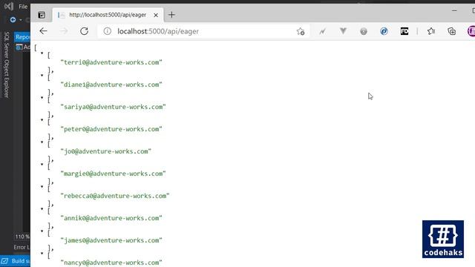Open the gray V-shaped extension icon
The height and width of the screenshot is (267, 475).
pos(343,31)
